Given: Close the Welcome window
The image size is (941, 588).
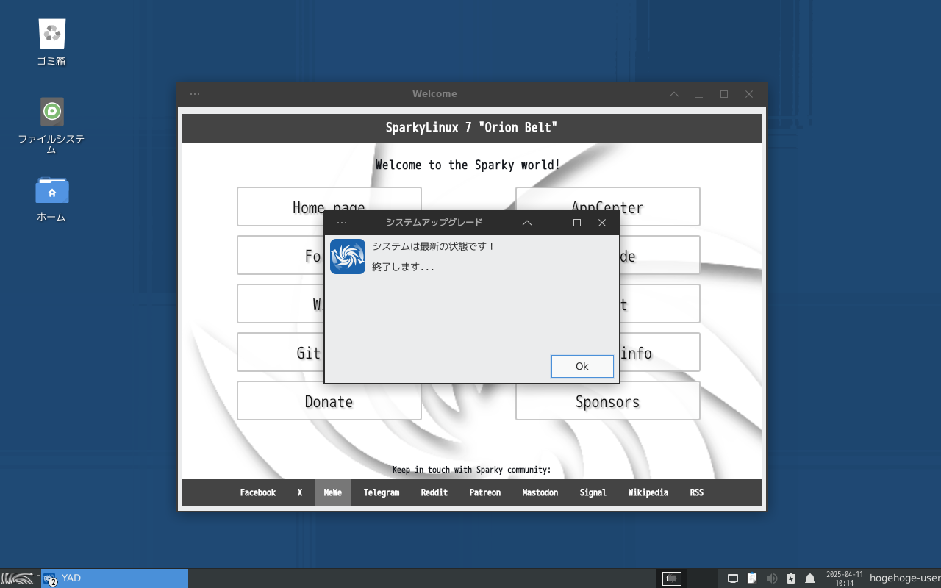Looking at the screenshot, I should (749, 94).
